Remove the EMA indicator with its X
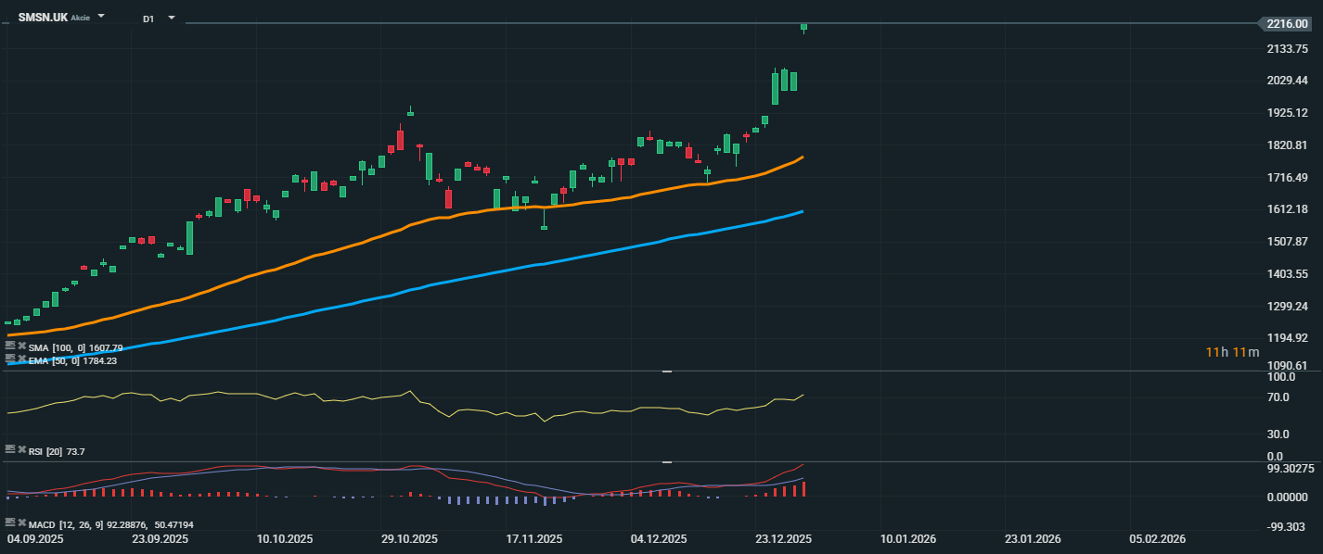Viewport: 1323px width, 554px height. tap(21, 359)
